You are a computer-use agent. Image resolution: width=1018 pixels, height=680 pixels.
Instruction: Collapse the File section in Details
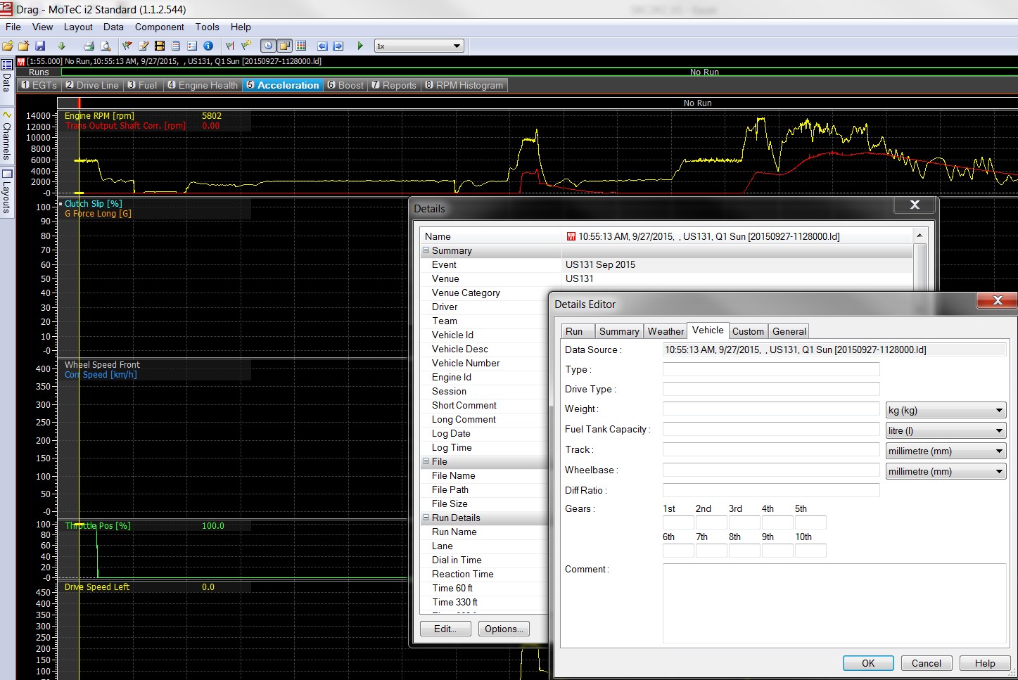point(426,461)
